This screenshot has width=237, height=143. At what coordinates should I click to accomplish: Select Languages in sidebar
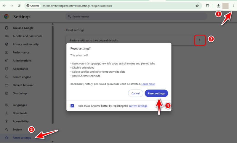click(x=20, y=105)
